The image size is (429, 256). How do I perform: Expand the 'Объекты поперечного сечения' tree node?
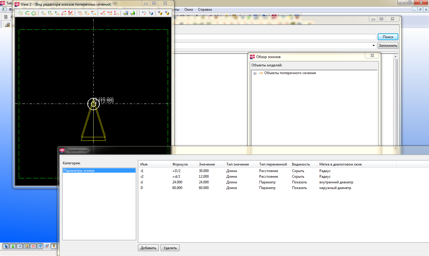(x=255, y=73)
